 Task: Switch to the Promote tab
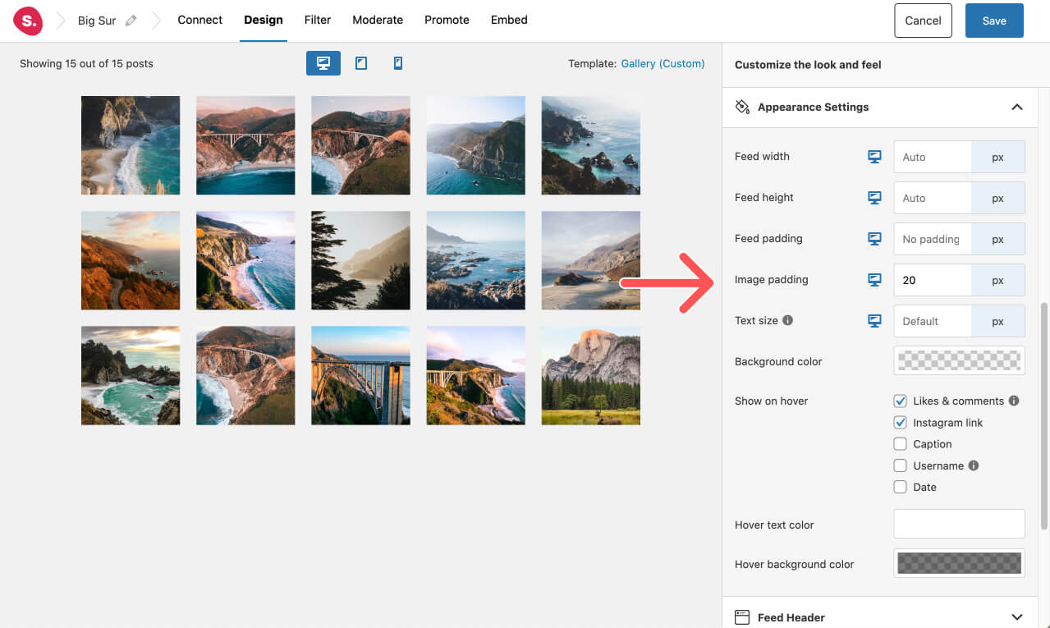tap(447, 20)
